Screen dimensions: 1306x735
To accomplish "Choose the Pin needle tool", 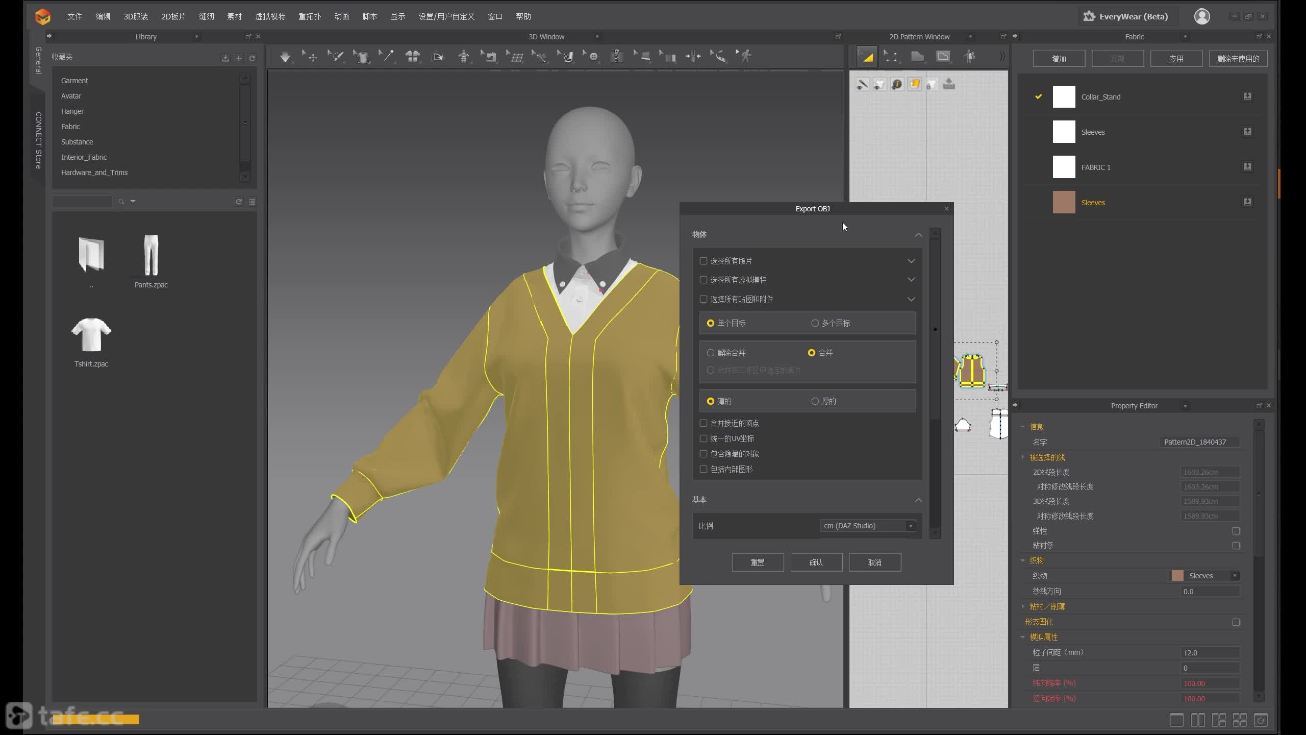I will pyautogui.click(x=387, y=57).
